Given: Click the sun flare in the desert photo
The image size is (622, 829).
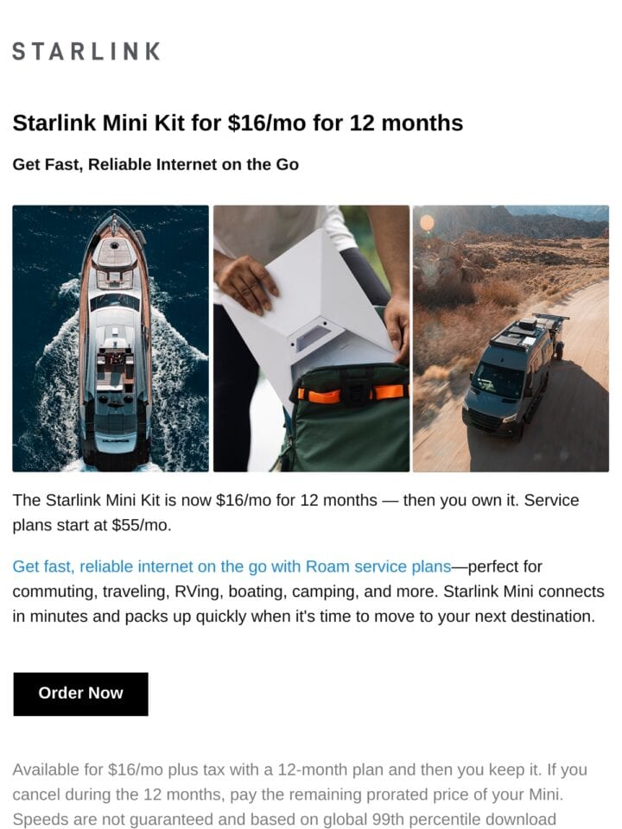Looking at the screenshot, I should 428,223.
